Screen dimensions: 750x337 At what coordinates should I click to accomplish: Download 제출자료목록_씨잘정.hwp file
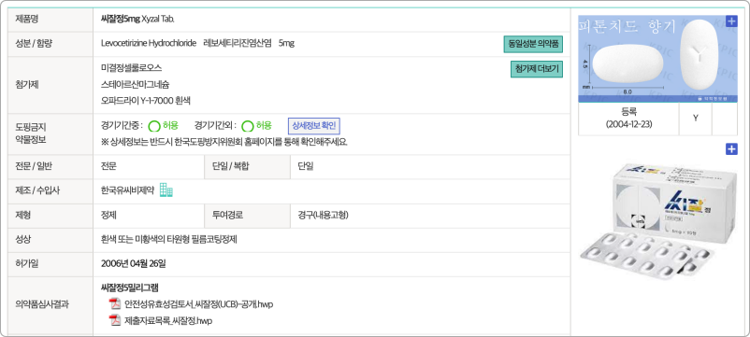click(x=168, y=321)
